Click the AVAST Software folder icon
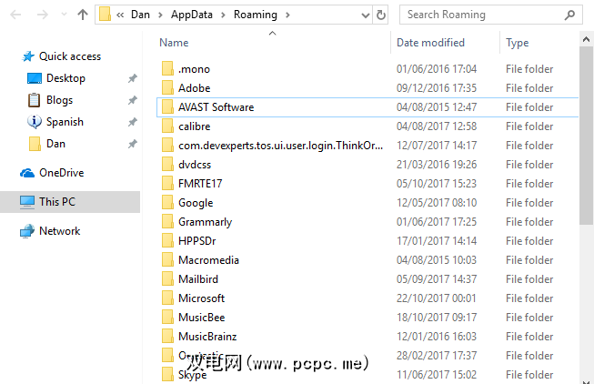Image resolution: width=594 pixels, height=384 pixels. (x=167, y=106)
